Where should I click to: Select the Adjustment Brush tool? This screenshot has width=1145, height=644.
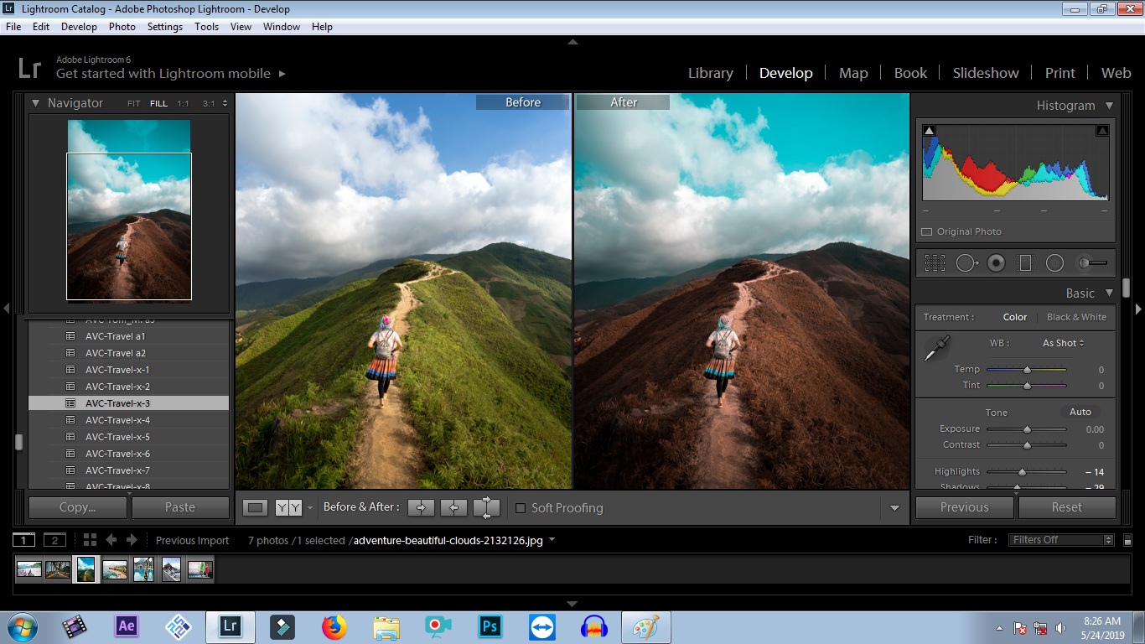[1092, 263]
